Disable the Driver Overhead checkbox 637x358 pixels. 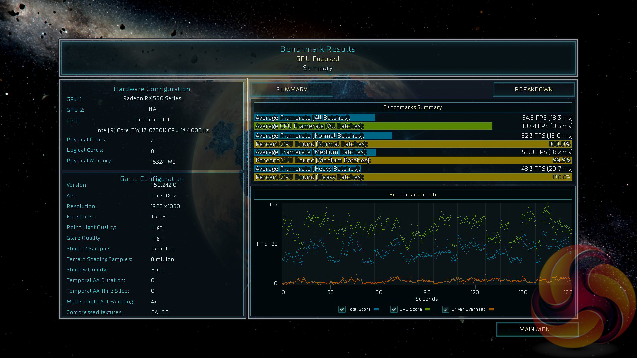(x=446, y=309)
